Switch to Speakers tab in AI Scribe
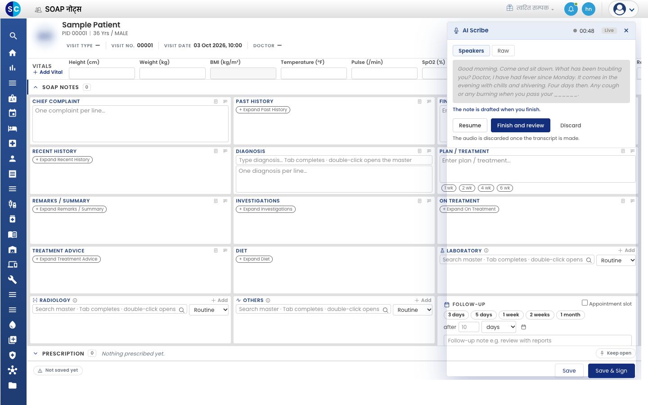This screenshot has height=405, width=648. (x=471, y=51)
